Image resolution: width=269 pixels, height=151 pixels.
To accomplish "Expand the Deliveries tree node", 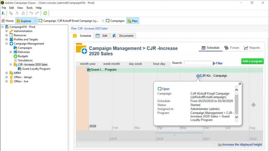I will 11,52.
